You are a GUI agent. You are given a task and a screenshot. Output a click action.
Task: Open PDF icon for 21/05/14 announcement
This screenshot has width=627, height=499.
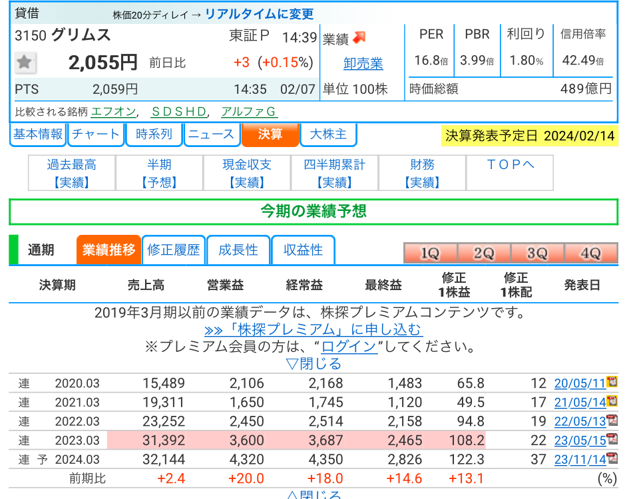pos(612,401)
